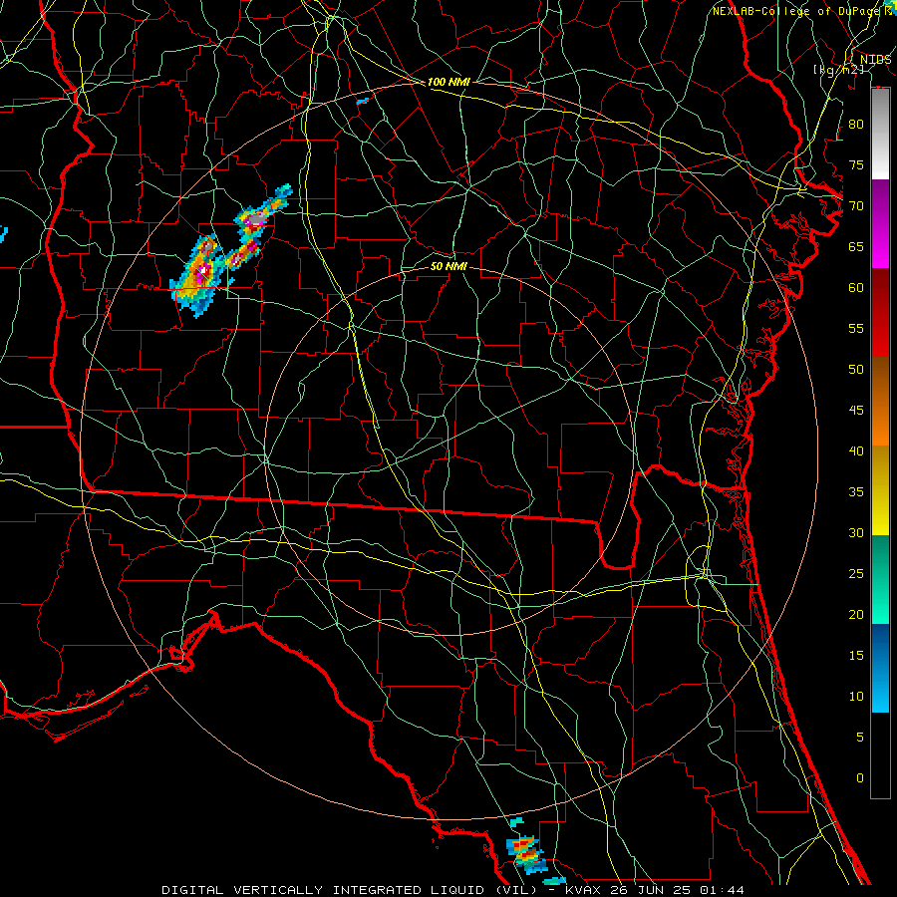Screen dimensions: 897x897
Task: Click the scale value 60
Action: (856, 288)
